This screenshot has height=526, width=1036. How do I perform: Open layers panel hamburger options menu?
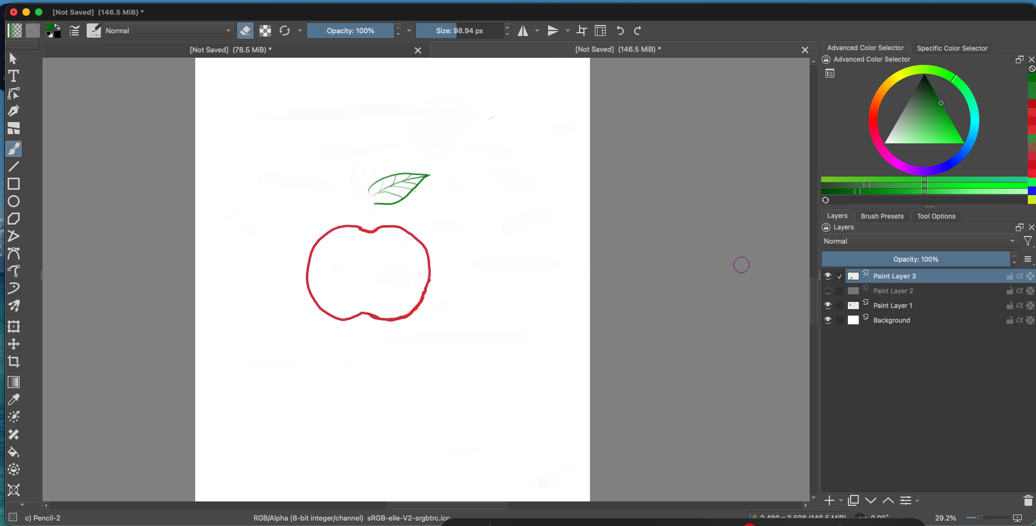click(1028, 259)
